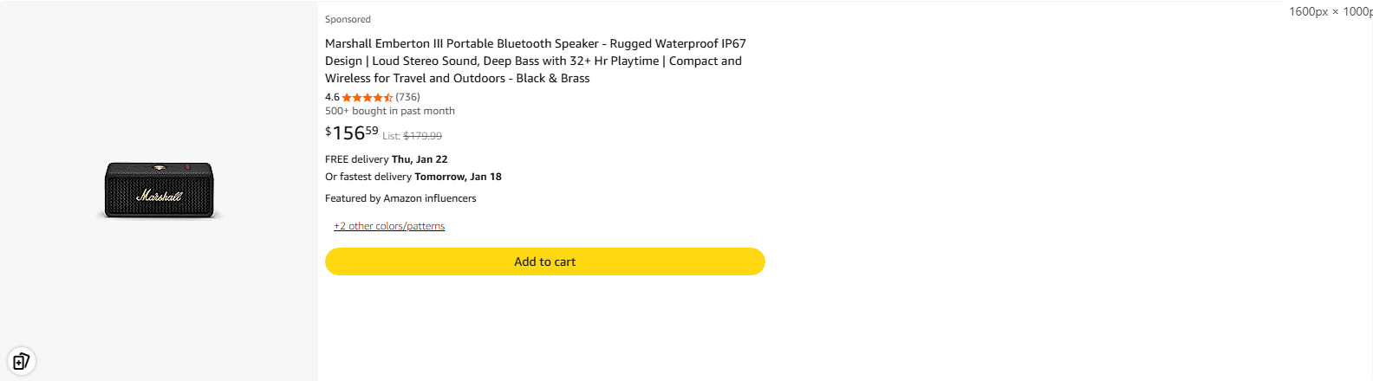Click the Marshall speaker product image
The width and height of the screenshot is (1373, 381).
coord(159,190)
